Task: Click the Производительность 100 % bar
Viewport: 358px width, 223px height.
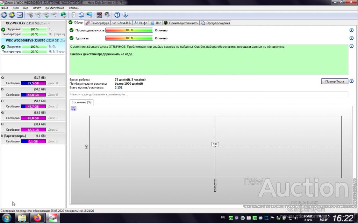Action: 129,30
